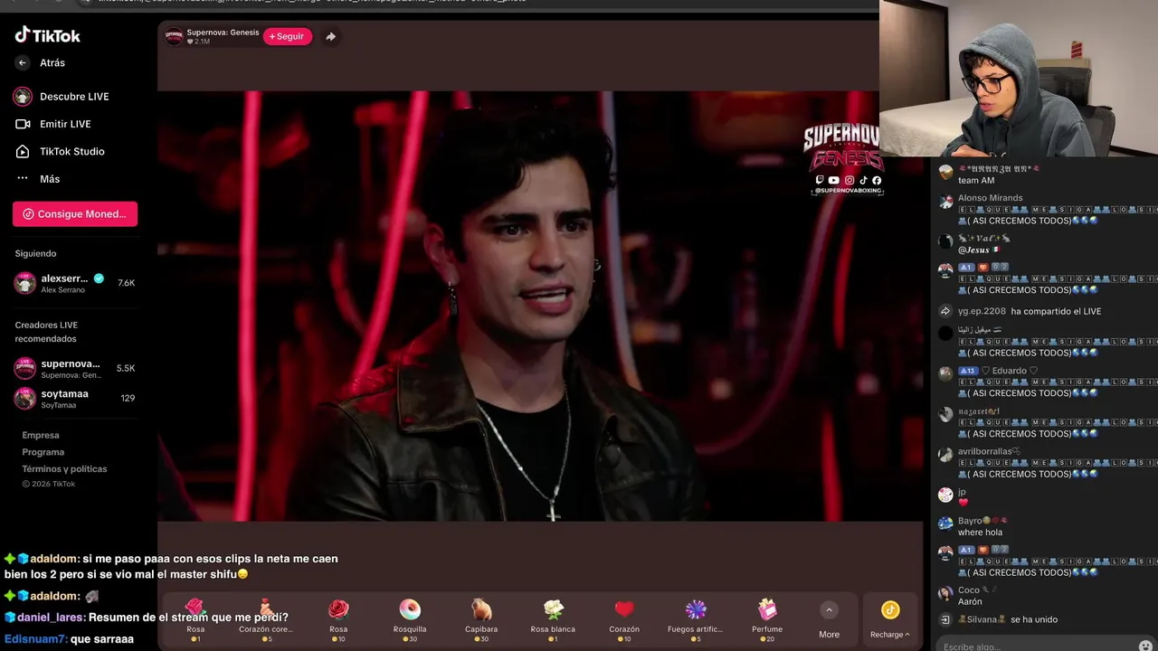
Task: Open alexserrano followed account
Action: coord(75,283)
